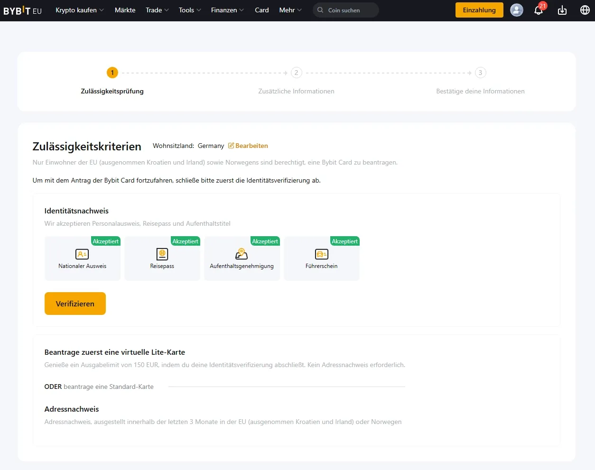595x470 pixels.
Task: Click the edit pencil icon beside Bearbeiten
Action: 231,146
